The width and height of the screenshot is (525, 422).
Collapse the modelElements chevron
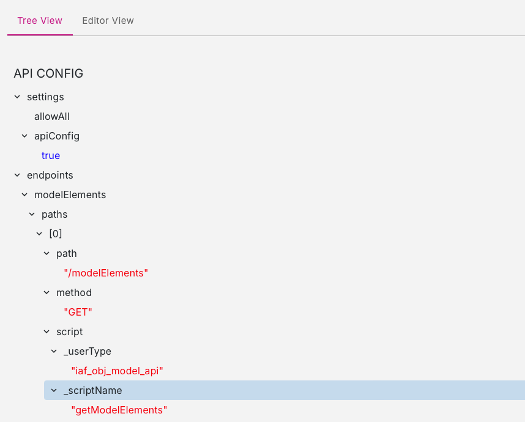point(24,194)
